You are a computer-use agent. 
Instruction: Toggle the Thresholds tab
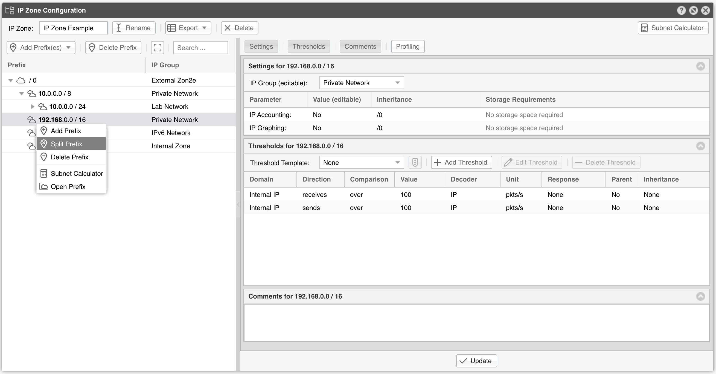point(308,46)
